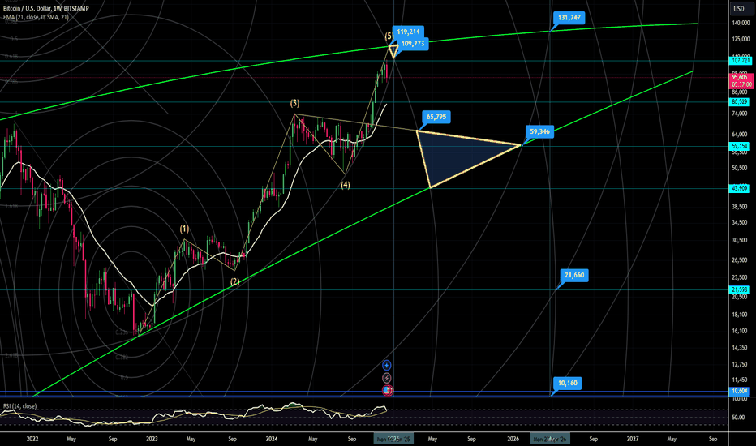Click the 2023 label on time axis

click(152, 440)
